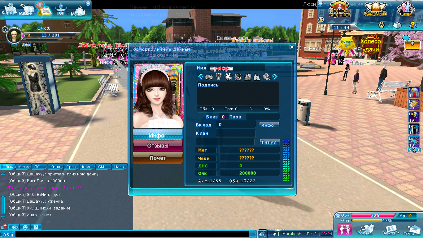Open the Меню coffee-cup icon
The height and width of the screenshot is (238, 423).
77,10
